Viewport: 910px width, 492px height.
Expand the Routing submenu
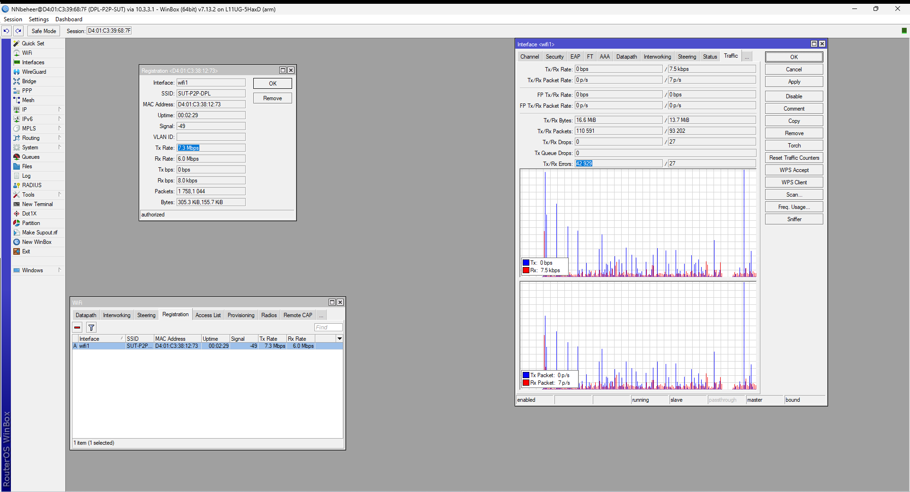(x=60, y=138)
